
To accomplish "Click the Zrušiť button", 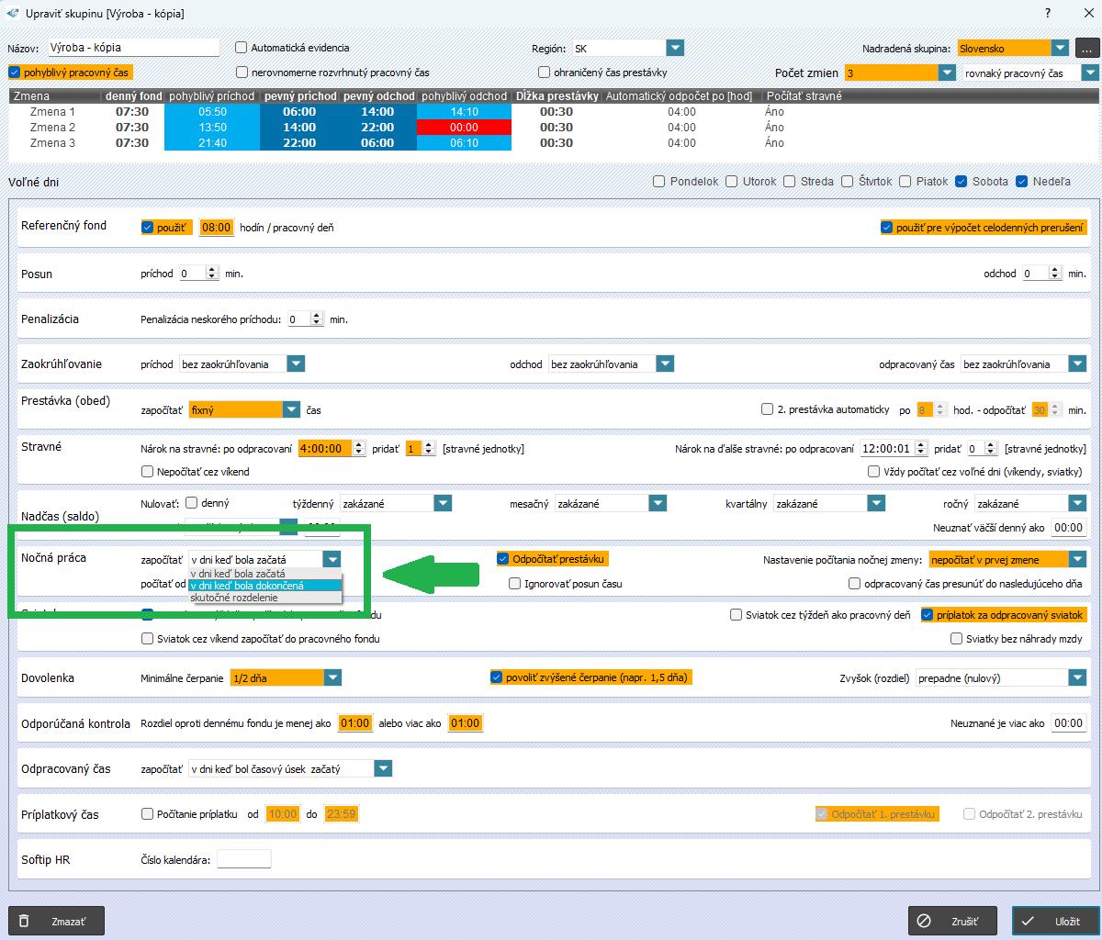I will click(x=952, y=921).
